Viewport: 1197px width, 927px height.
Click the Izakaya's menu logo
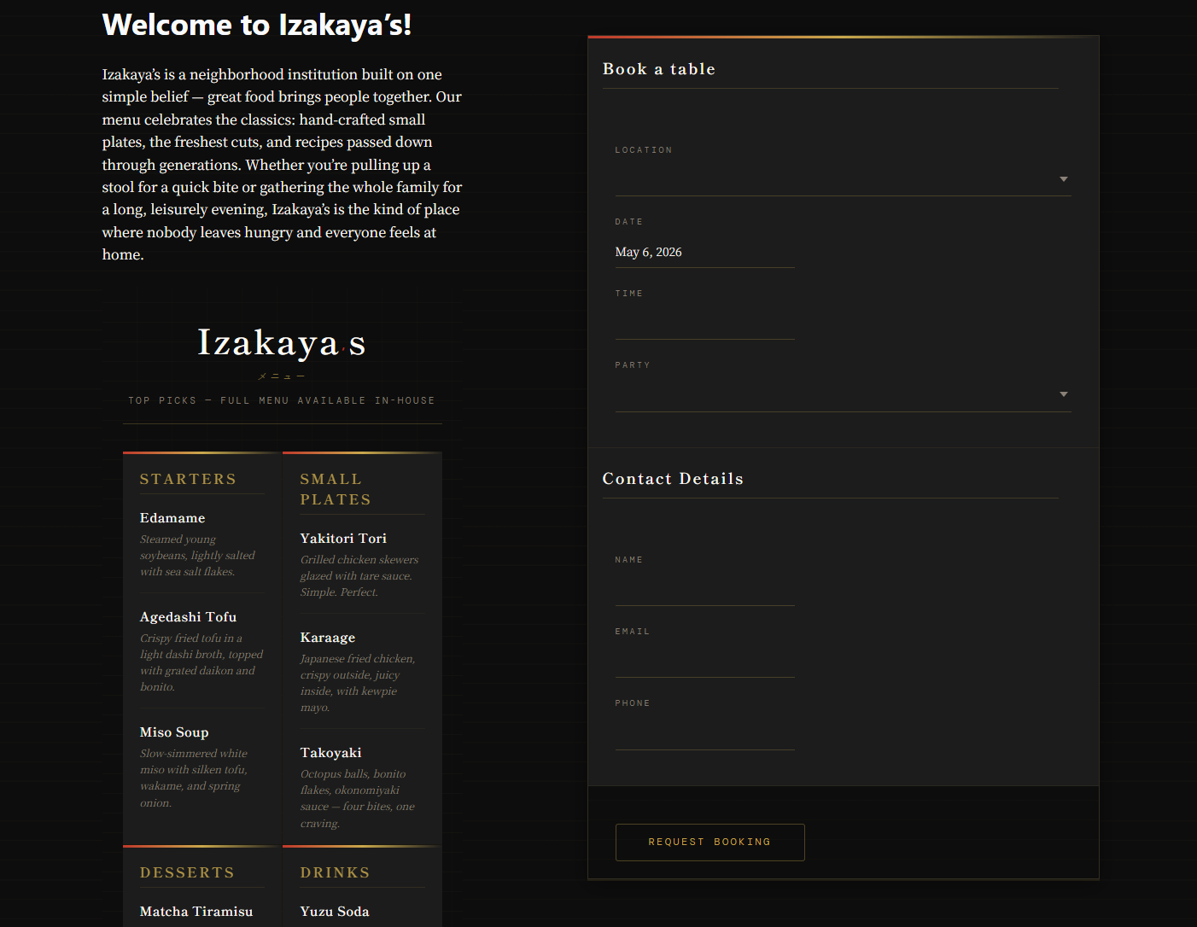[282, 342]
